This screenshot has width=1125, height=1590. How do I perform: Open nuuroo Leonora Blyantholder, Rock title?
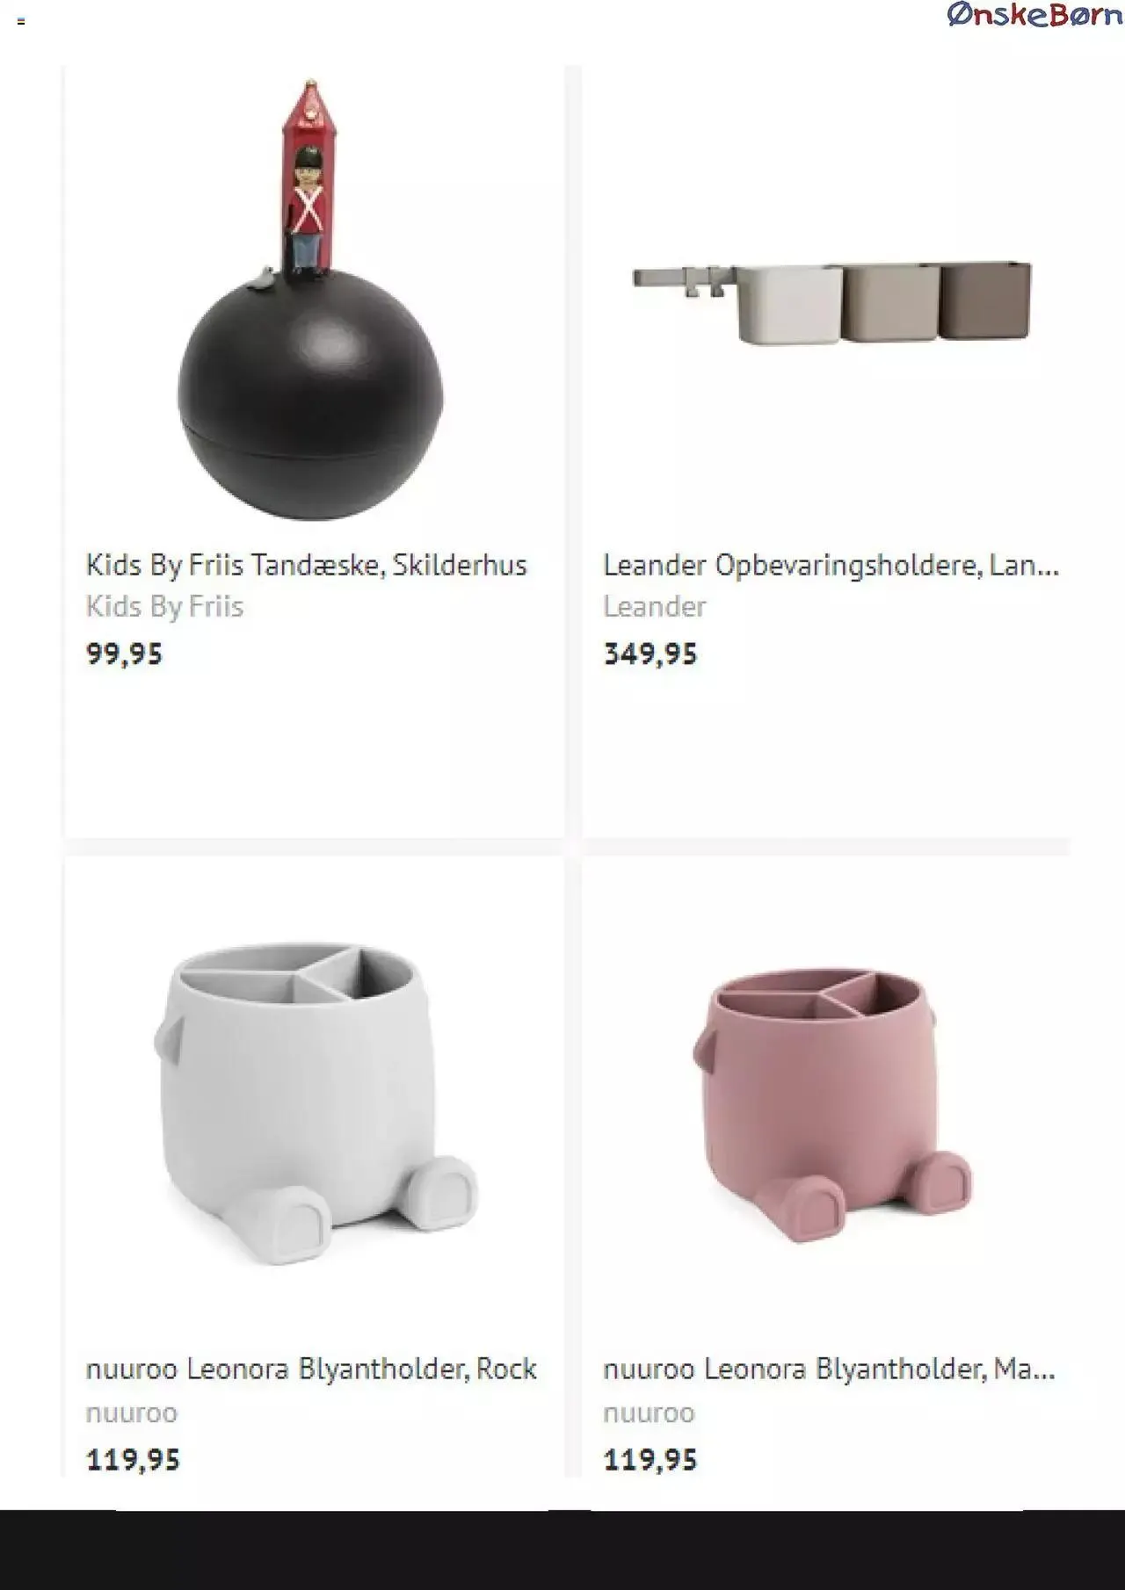[311, 1370]
